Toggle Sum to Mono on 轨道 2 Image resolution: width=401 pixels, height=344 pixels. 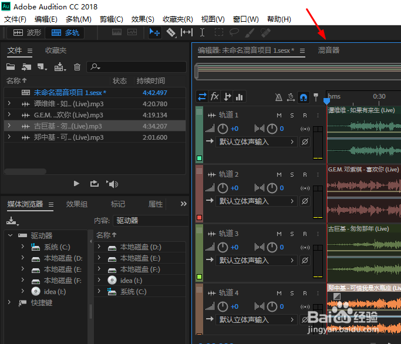pos(305,188)
